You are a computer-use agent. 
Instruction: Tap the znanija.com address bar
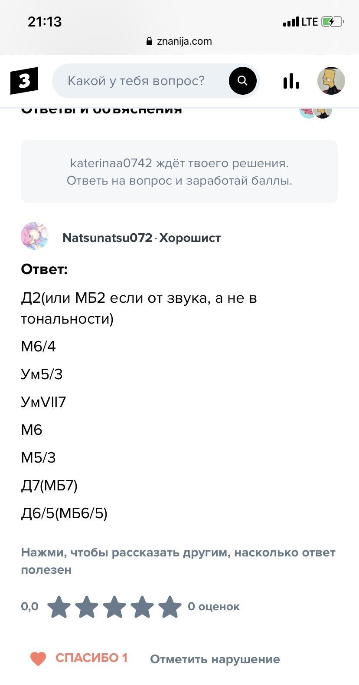coord(184,41)
